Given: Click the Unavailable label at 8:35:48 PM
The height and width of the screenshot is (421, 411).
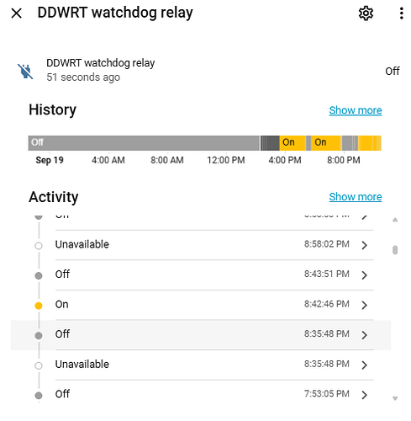Looking at the screenshot, I should pyautogui.click(x=82, y=365).
